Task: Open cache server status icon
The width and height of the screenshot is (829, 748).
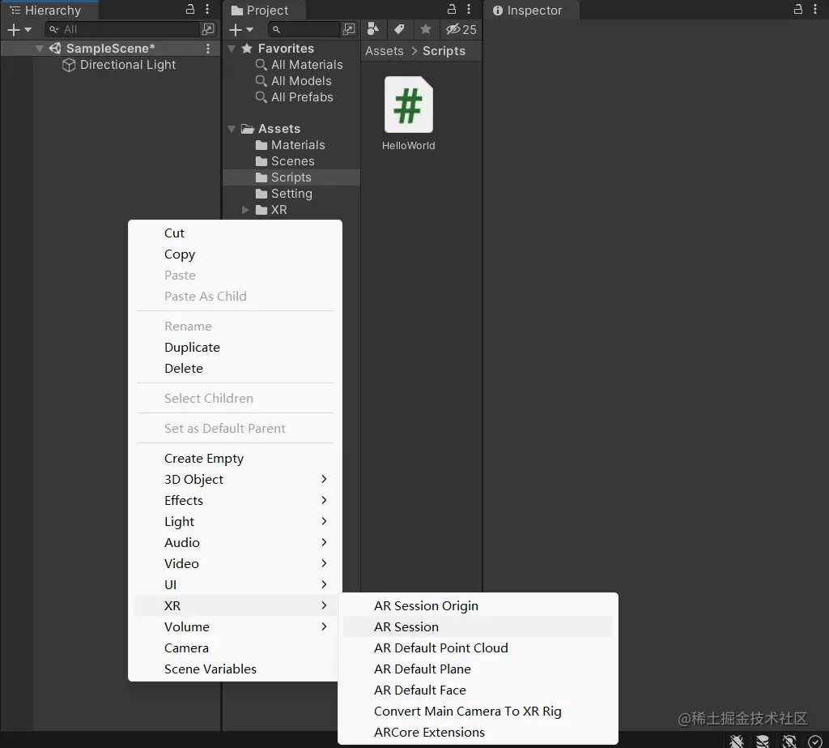Action: pos(763,742)
